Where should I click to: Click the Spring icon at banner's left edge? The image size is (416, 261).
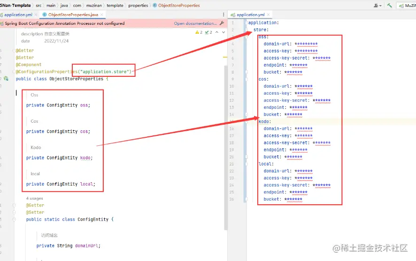point(1,23)
